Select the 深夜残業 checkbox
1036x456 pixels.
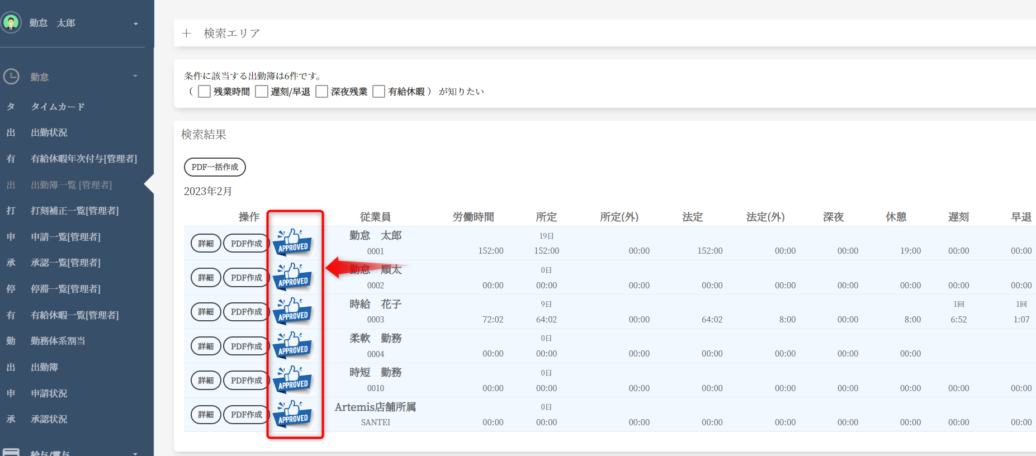(x=322, y=92)
